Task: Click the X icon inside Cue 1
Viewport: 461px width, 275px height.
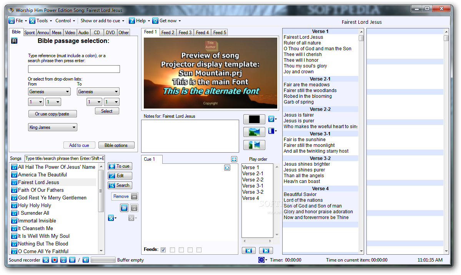Action: point(227,168)
